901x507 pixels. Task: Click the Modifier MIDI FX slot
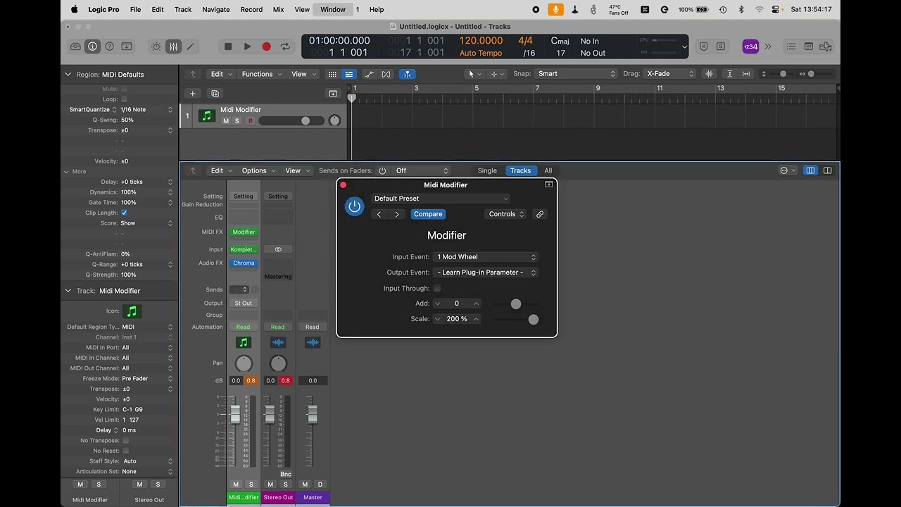click(244, 232)
